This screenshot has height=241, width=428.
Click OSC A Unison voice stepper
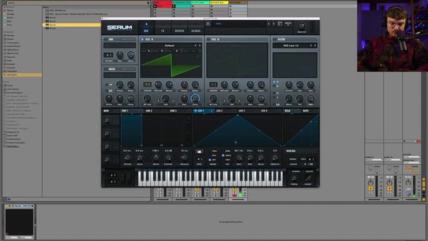tap(147, 84)
